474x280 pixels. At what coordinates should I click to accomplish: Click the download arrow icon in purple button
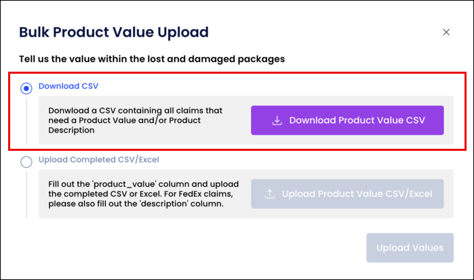pyautogui.click(x=277, y=120)
